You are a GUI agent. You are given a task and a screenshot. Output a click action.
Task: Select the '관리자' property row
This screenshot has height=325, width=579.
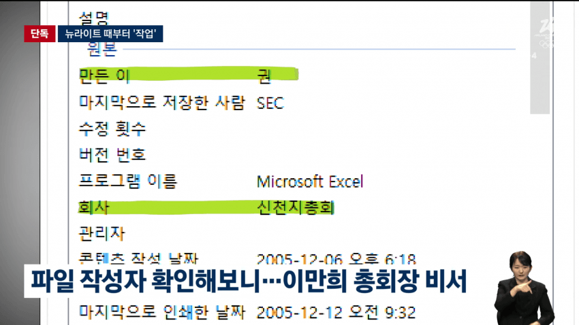click(102, 233)
